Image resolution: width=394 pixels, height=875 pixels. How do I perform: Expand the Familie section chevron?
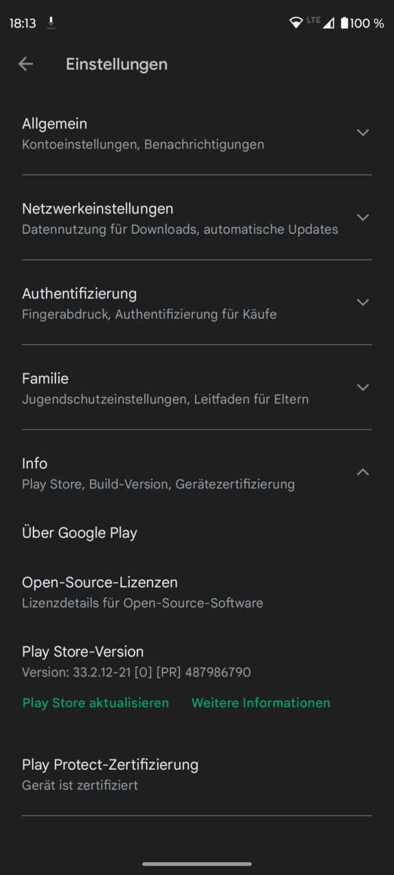pyautogui.click(x=363, y=387)
